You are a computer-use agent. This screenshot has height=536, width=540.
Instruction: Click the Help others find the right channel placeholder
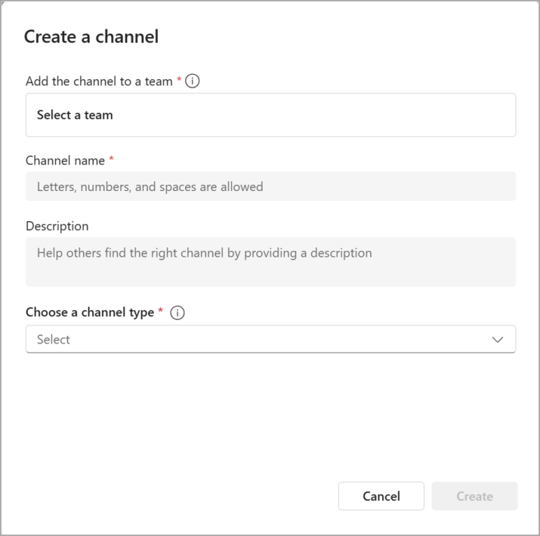204,253
